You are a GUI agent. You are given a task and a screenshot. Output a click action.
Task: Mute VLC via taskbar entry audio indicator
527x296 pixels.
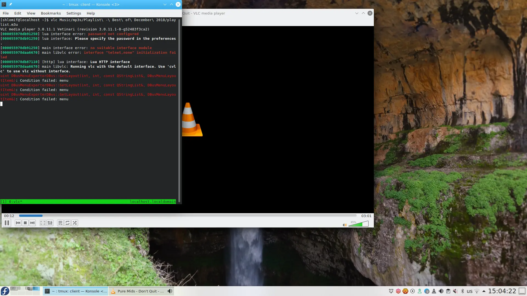[x=170, y=291]
